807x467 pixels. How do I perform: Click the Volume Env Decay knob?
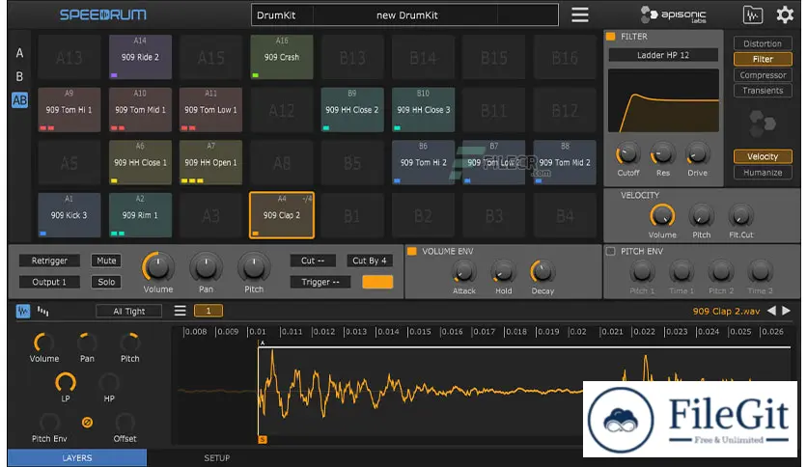point(543,271)
